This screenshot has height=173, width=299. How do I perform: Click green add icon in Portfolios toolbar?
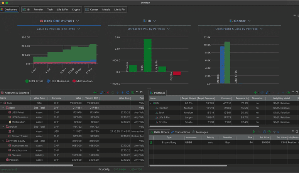click(x=255, y=93)
